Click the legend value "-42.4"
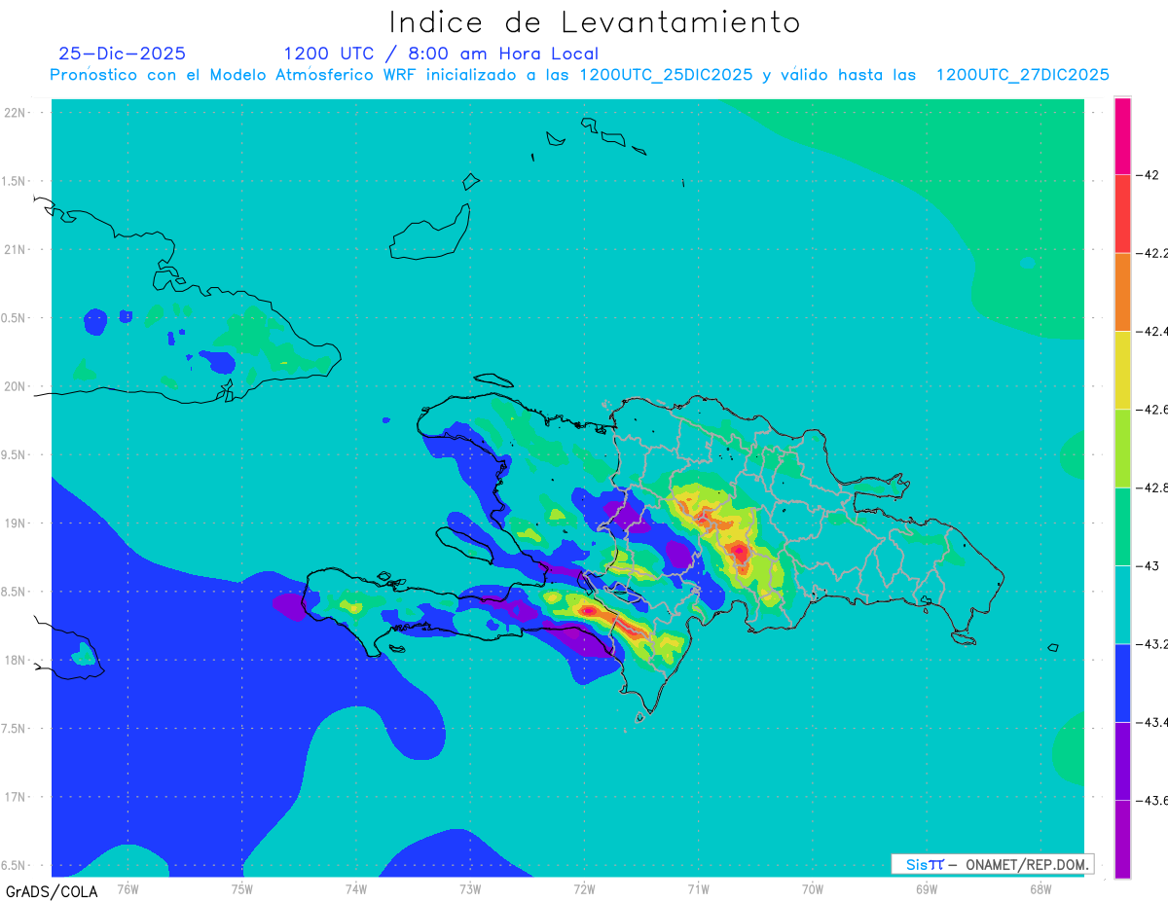The width and height of the screenshot is (1168, 902). (x=1153, y=331)
